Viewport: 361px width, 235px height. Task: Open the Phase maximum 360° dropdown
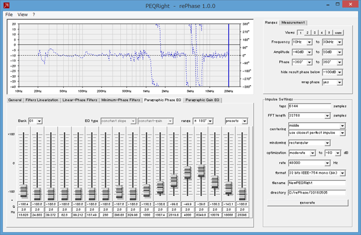[x=332, y=62]
